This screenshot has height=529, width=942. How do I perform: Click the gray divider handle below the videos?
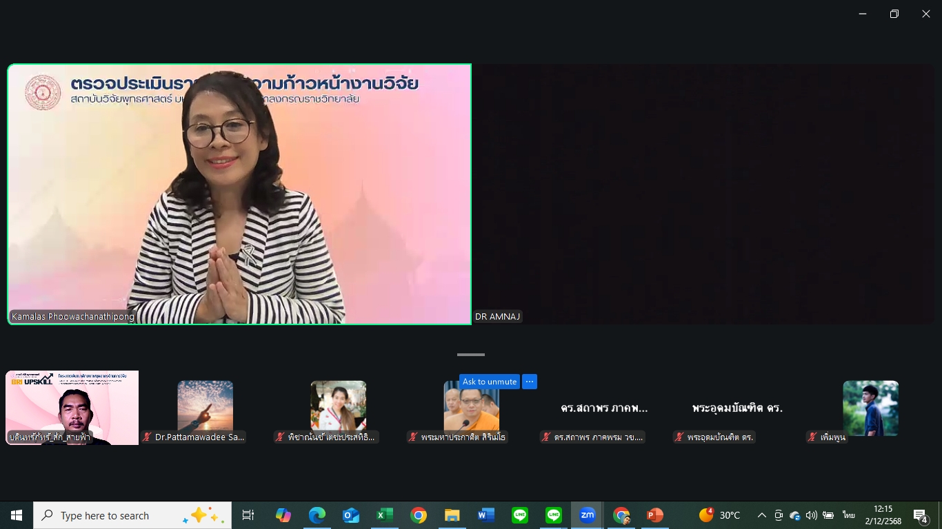click(x=471, y=355)
